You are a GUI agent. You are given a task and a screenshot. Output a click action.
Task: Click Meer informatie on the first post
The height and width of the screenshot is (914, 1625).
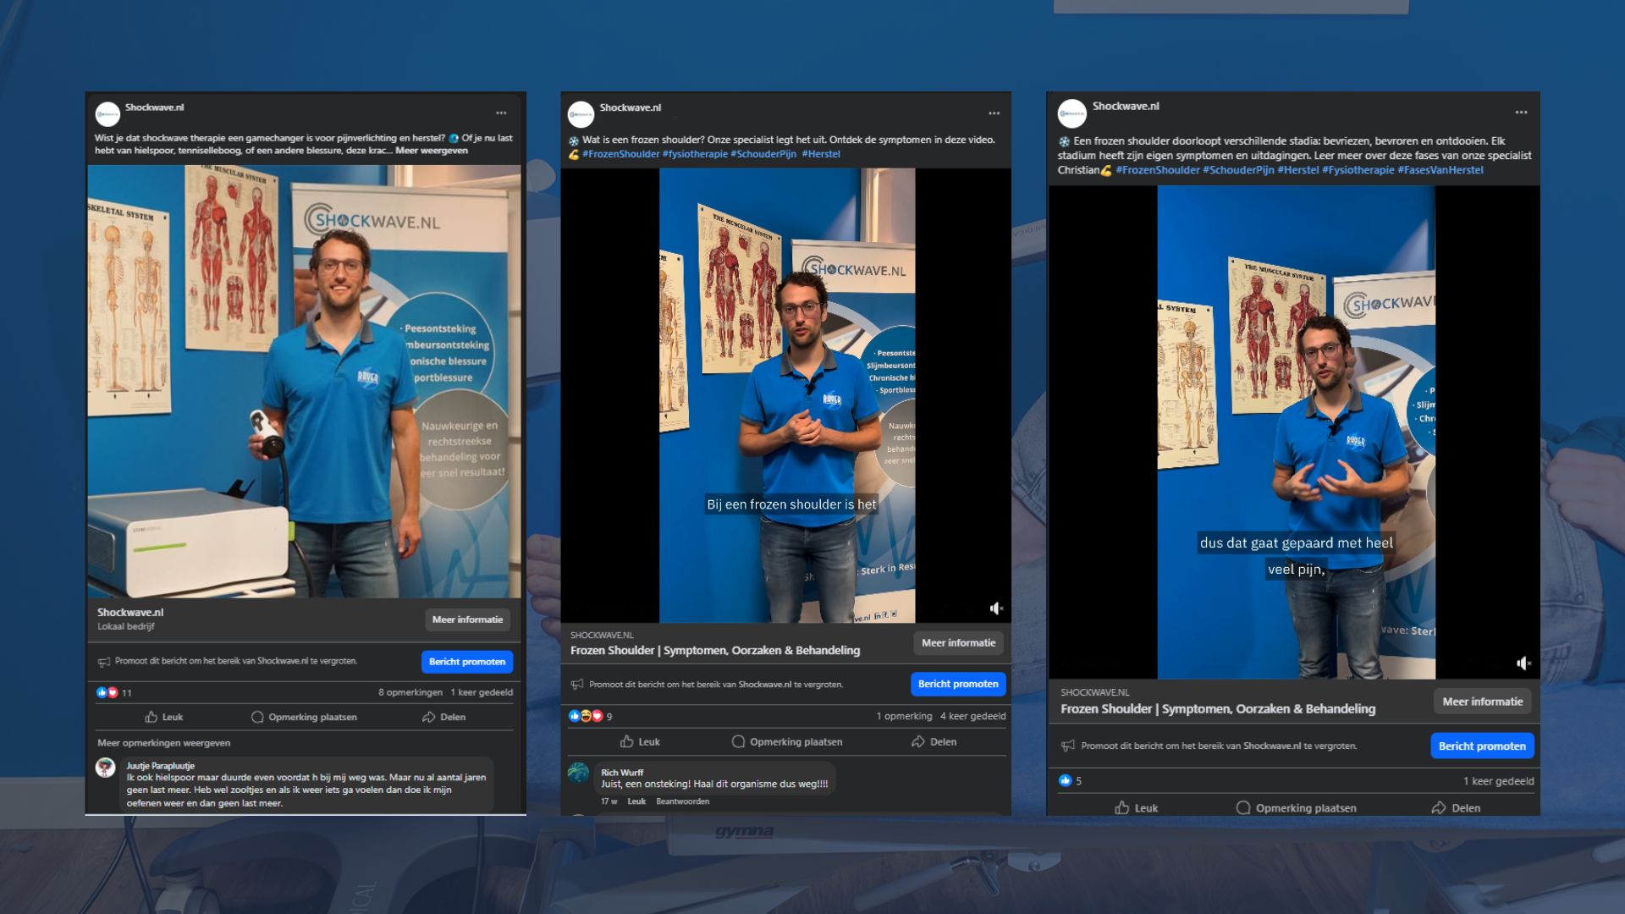click(x=467, y=619)
